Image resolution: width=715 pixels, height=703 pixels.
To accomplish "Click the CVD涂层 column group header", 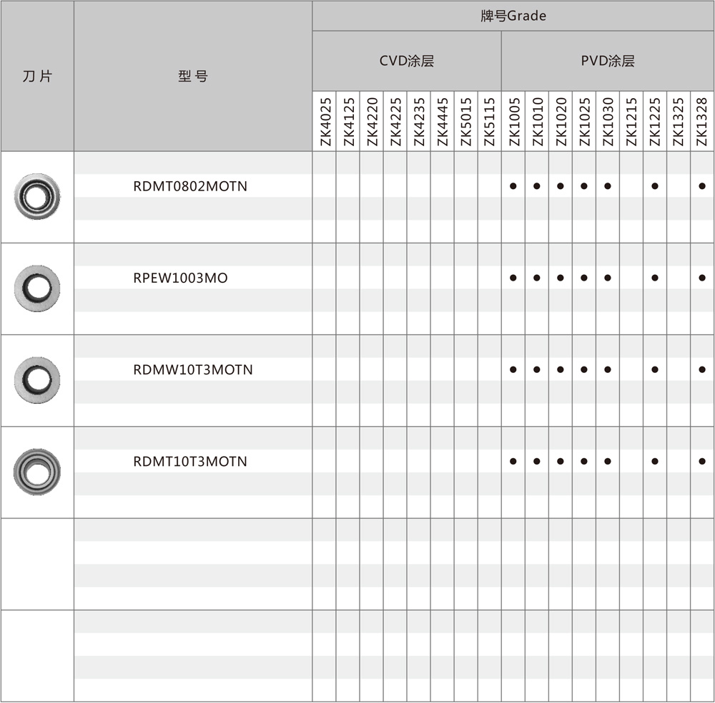I will 406,61.
